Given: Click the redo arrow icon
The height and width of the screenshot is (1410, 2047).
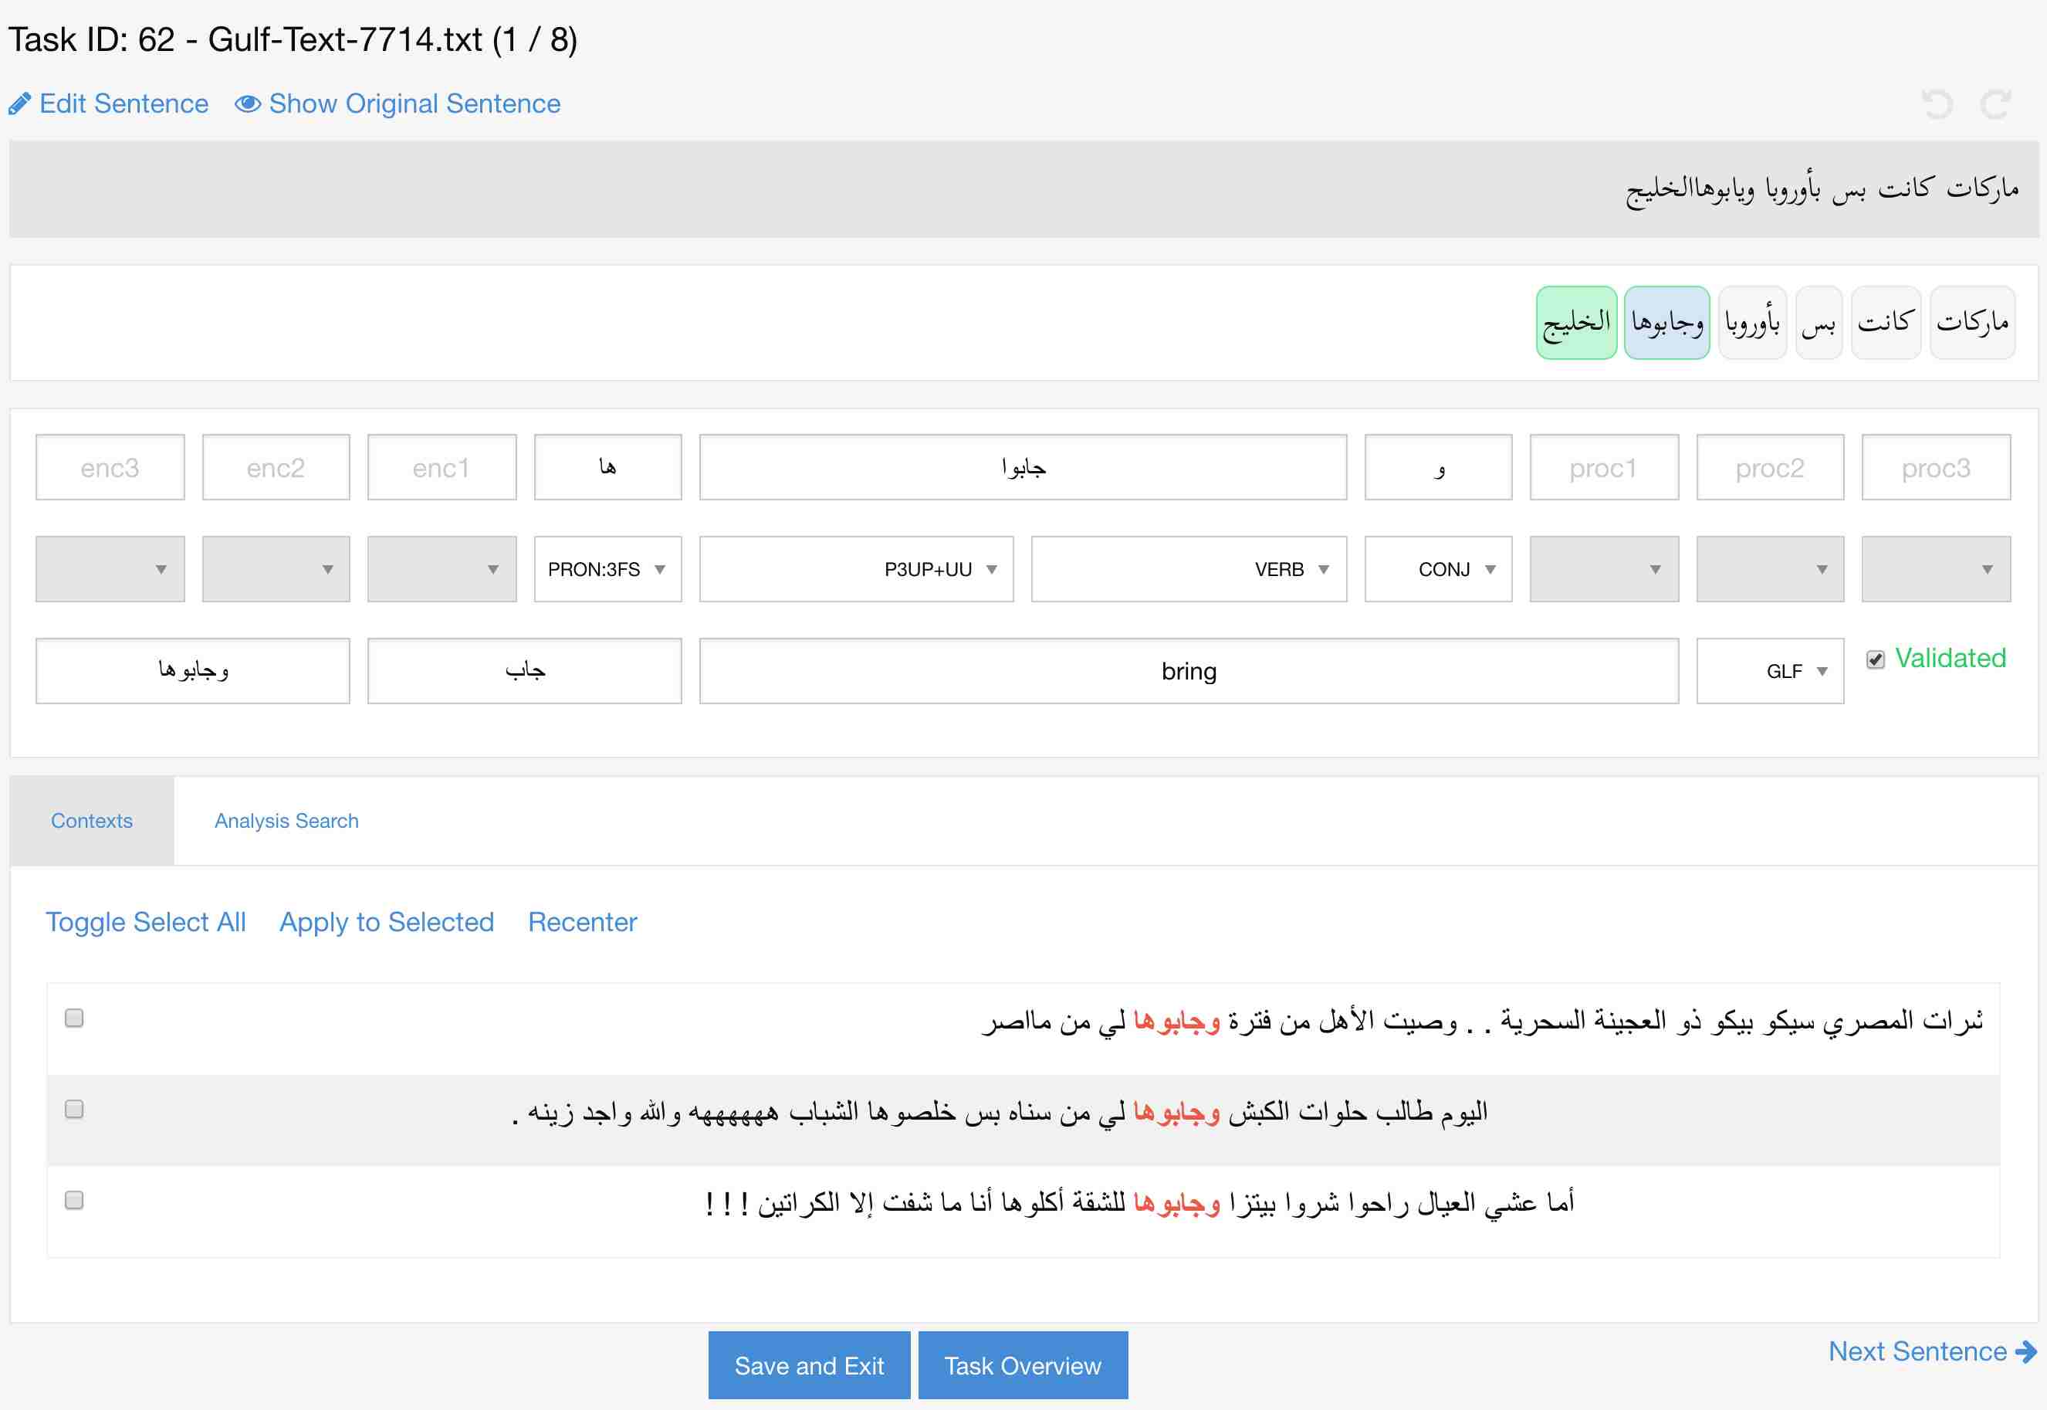Looking at the screenshot, I should coord(1995,104).
